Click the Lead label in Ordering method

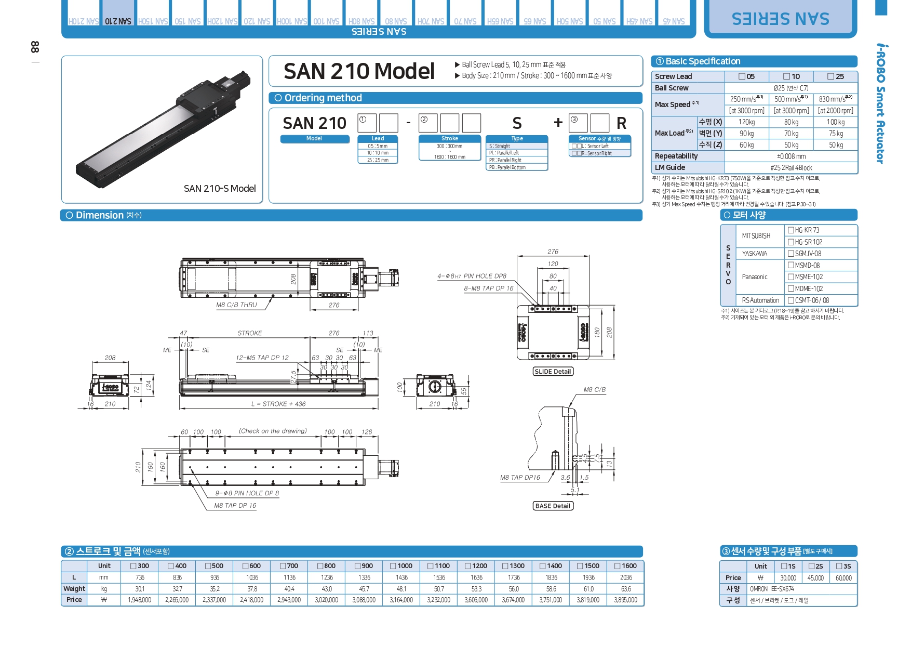(x=378, y=139)
